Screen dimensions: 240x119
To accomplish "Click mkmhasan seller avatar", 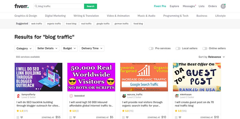I will point(177,96).
